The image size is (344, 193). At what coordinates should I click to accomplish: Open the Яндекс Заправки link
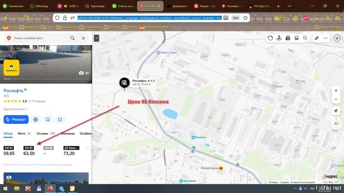pos(61,165)
